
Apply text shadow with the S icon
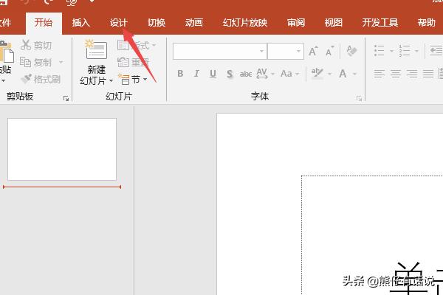tap(230, 74)
